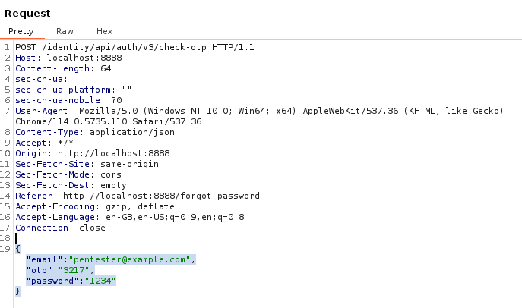
Task: Click the Request panel heading
Action: point(27,13)
